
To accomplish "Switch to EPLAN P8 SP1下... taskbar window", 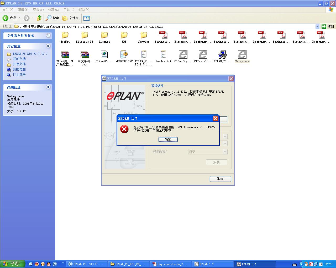I will 86,264.
